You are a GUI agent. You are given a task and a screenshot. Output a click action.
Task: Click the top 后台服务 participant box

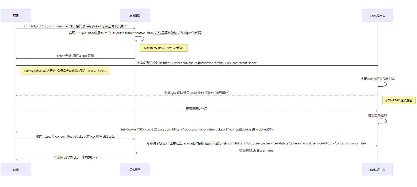(135, 15)
